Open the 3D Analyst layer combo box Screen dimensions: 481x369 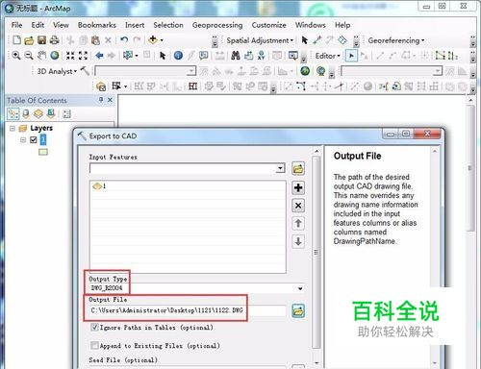point(145,71)
